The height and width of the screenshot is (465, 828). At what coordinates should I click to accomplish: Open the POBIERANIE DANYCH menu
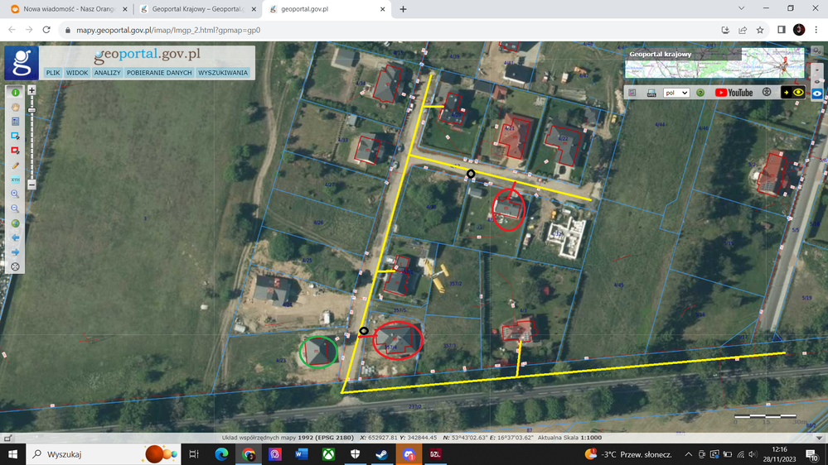[159, 73]
